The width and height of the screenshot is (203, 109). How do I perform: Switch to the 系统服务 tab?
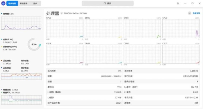coord(25,4)
